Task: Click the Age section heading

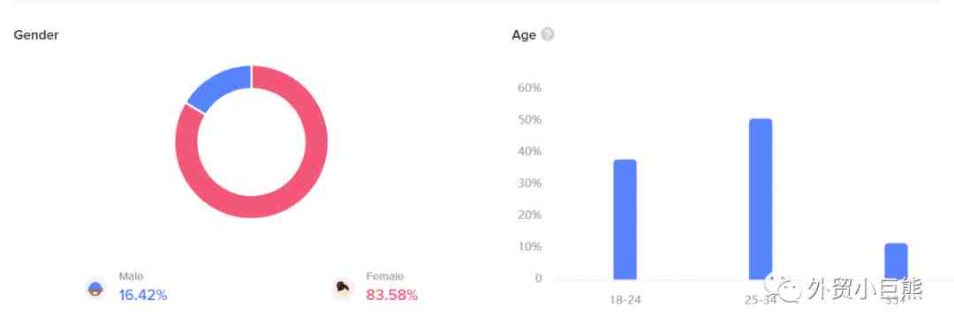Action: point(524,35)
